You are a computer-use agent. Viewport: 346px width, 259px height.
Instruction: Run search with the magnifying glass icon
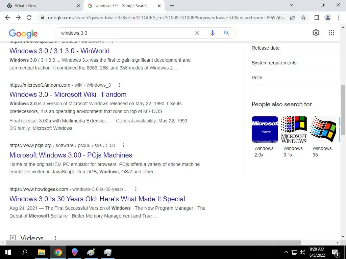(226, 33)
